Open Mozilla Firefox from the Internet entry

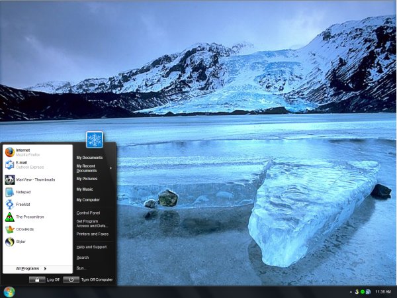point(38,152)
